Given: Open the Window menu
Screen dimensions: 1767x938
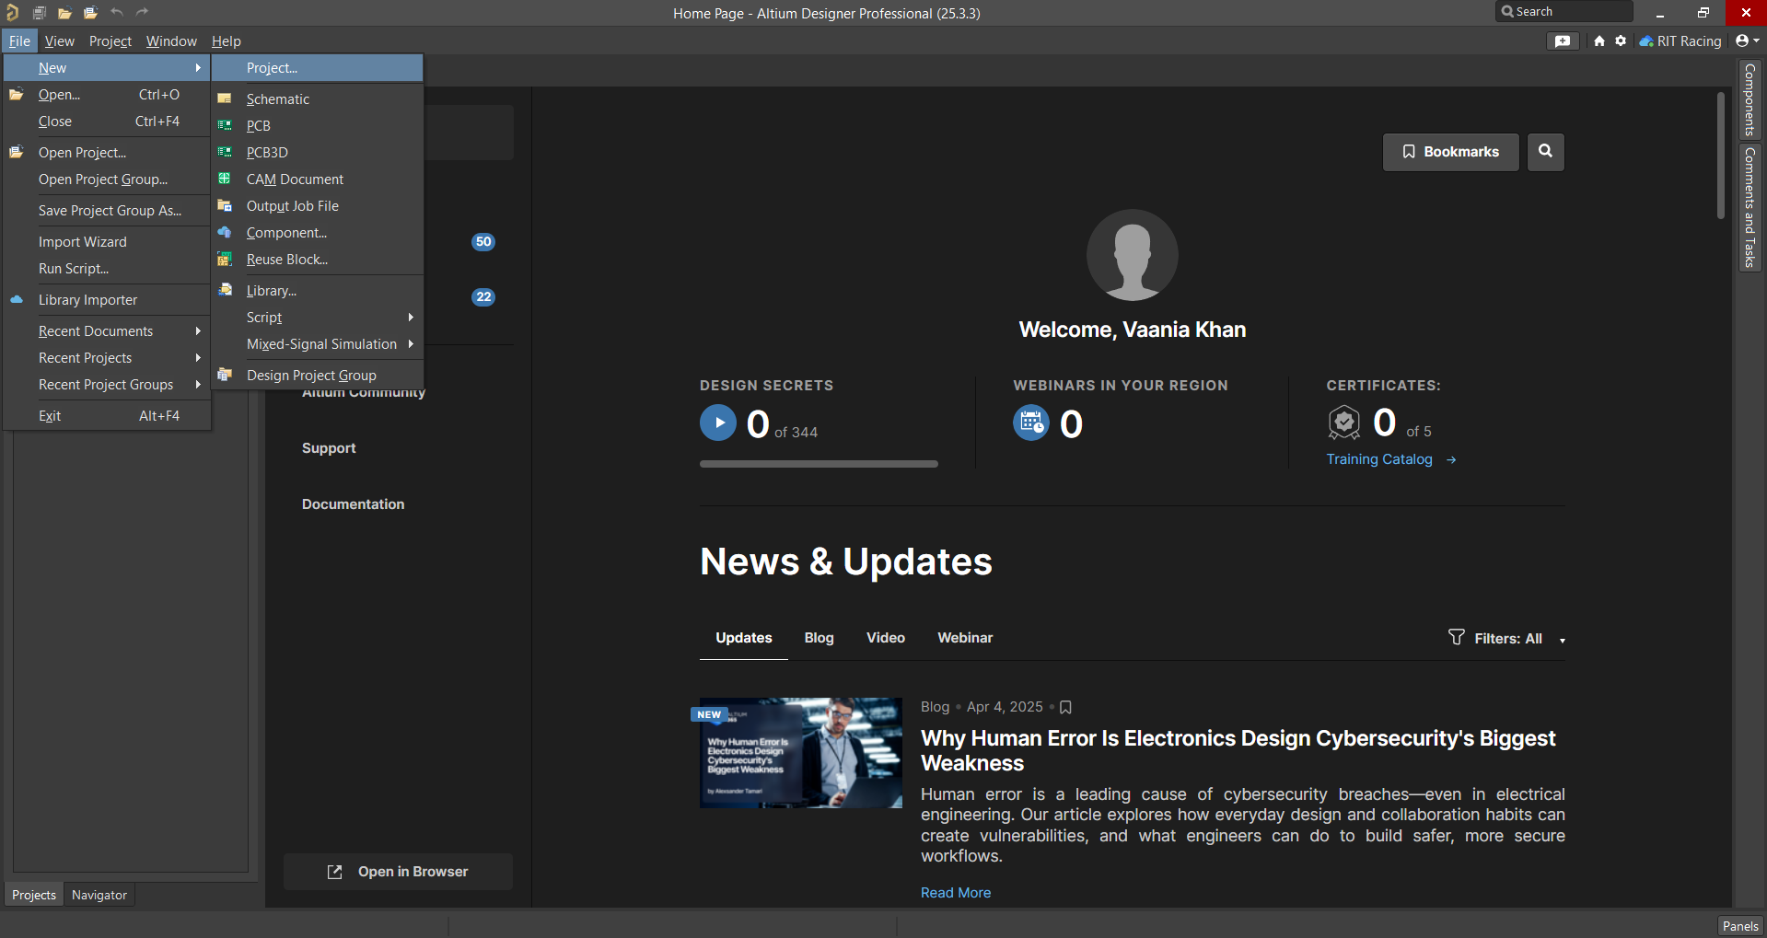Looking at the screenshot, I should [x=171, y=41].
